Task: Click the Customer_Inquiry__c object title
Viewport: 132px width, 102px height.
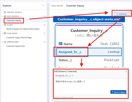Action: click(89, 30)
